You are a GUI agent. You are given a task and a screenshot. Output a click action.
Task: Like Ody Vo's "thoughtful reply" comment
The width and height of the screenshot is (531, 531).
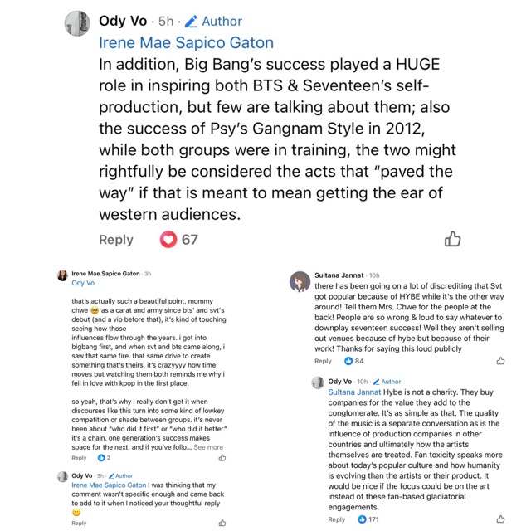pos(222,523)
